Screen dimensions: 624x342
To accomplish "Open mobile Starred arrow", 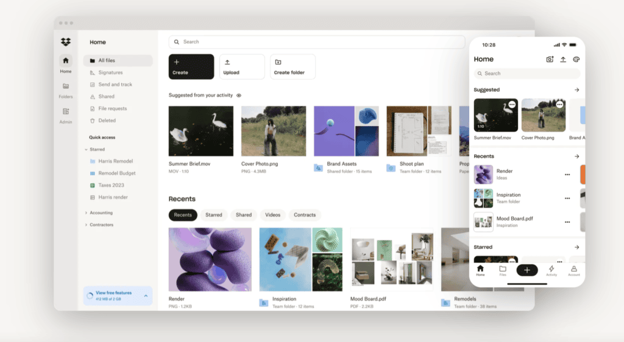I will pos(576,247).
